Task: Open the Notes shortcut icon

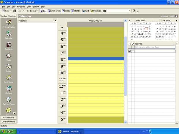Action: (9, 110)
